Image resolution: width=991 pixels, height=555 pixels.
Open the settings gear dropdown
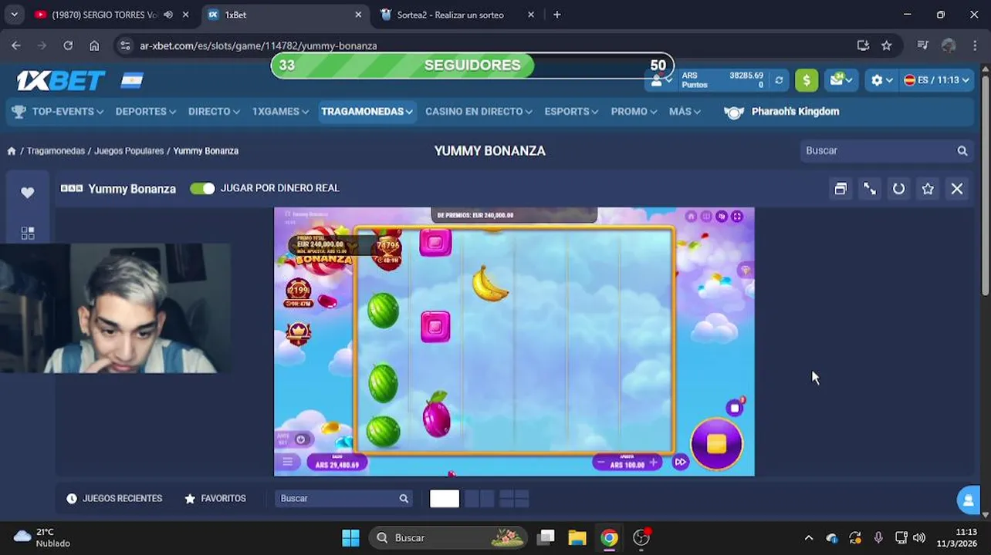point(881,80)
